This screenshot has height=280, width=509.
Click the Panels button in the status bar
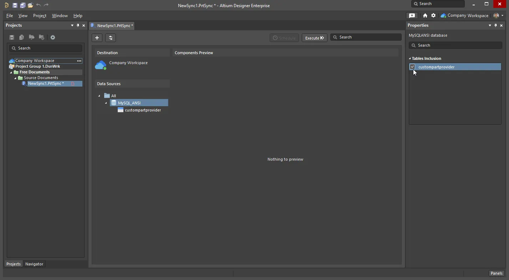(497, 273)
